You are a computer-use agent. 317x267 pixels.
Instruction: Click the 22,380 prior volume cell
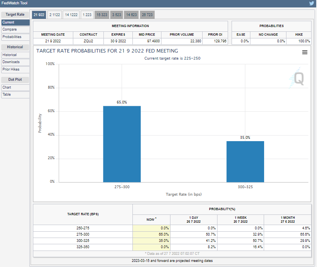(182, 41)
